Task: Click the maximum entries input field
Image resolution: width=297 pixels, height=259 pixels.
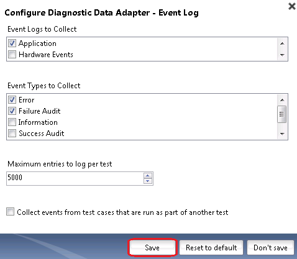Action: (x=75, y=178)
